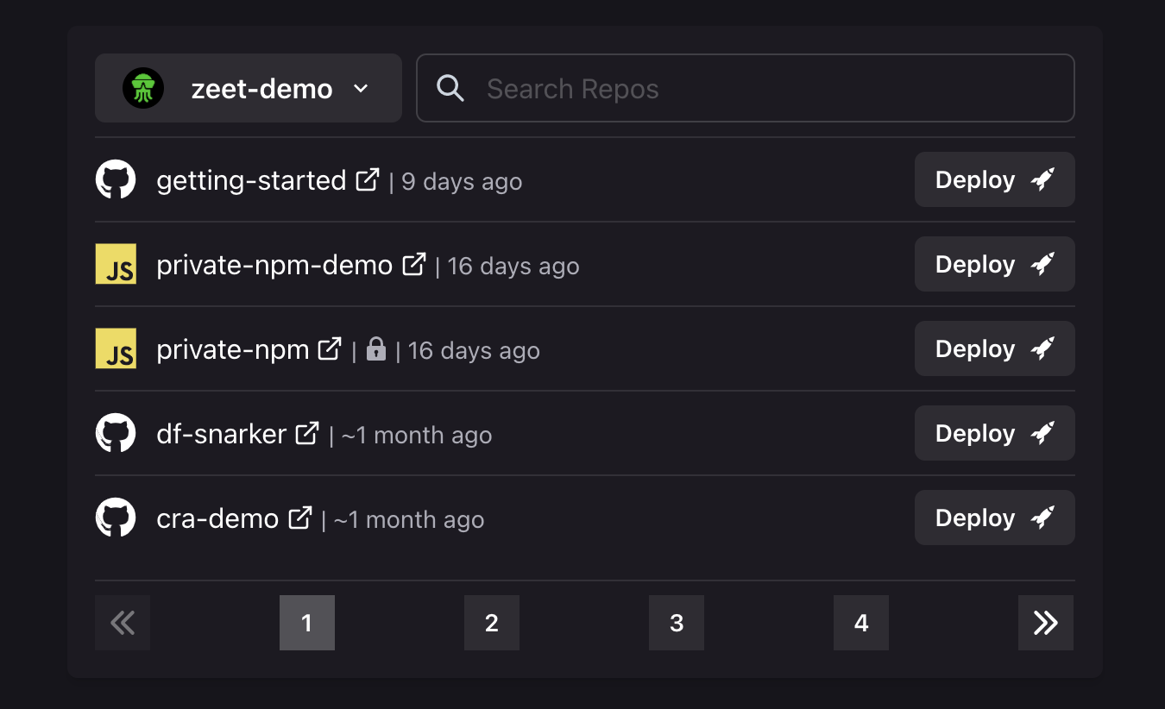The width and height of the screenshot is (1165, 709).
Task: Go to first page with double chevron
Action: (123, 623)
